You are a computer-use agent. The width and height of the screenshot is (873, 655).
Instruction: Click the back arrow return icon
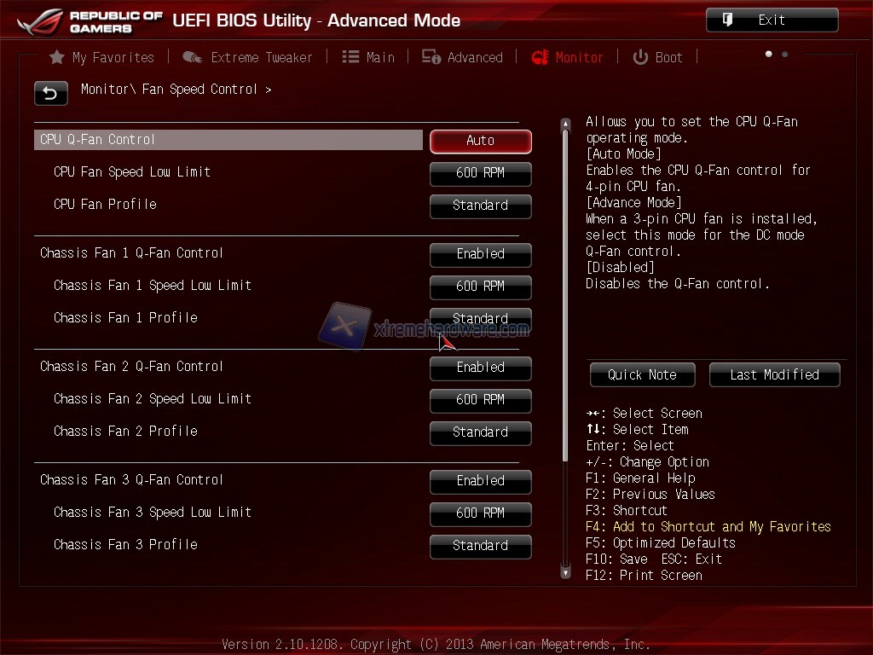point(50,93)
